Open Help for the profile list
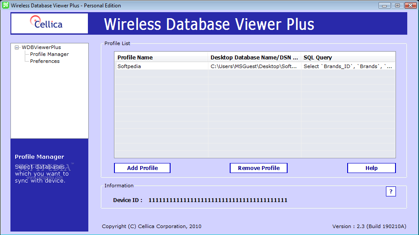Screen dimensions: 419x235 372,168
